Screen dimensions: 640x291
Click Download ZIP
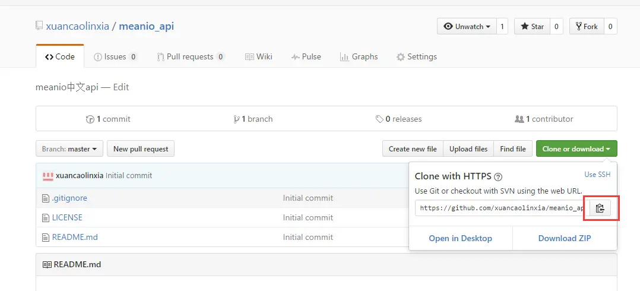pyautogui.click(x=565, y=238)
